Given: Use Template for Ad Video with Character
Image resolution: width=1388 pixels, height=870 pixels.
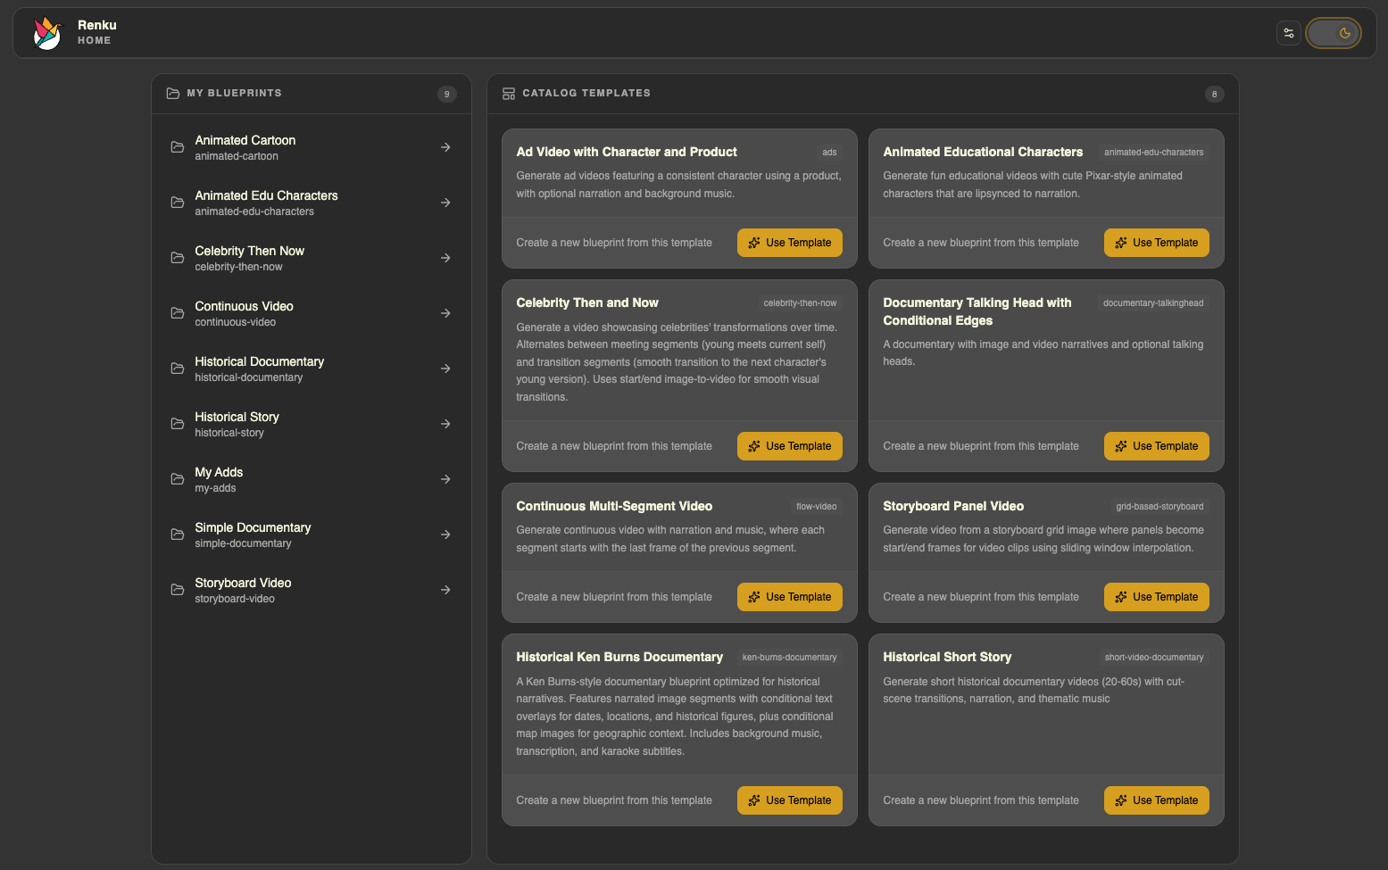Looking at the screenshot, I should click(x=789, y=243).
